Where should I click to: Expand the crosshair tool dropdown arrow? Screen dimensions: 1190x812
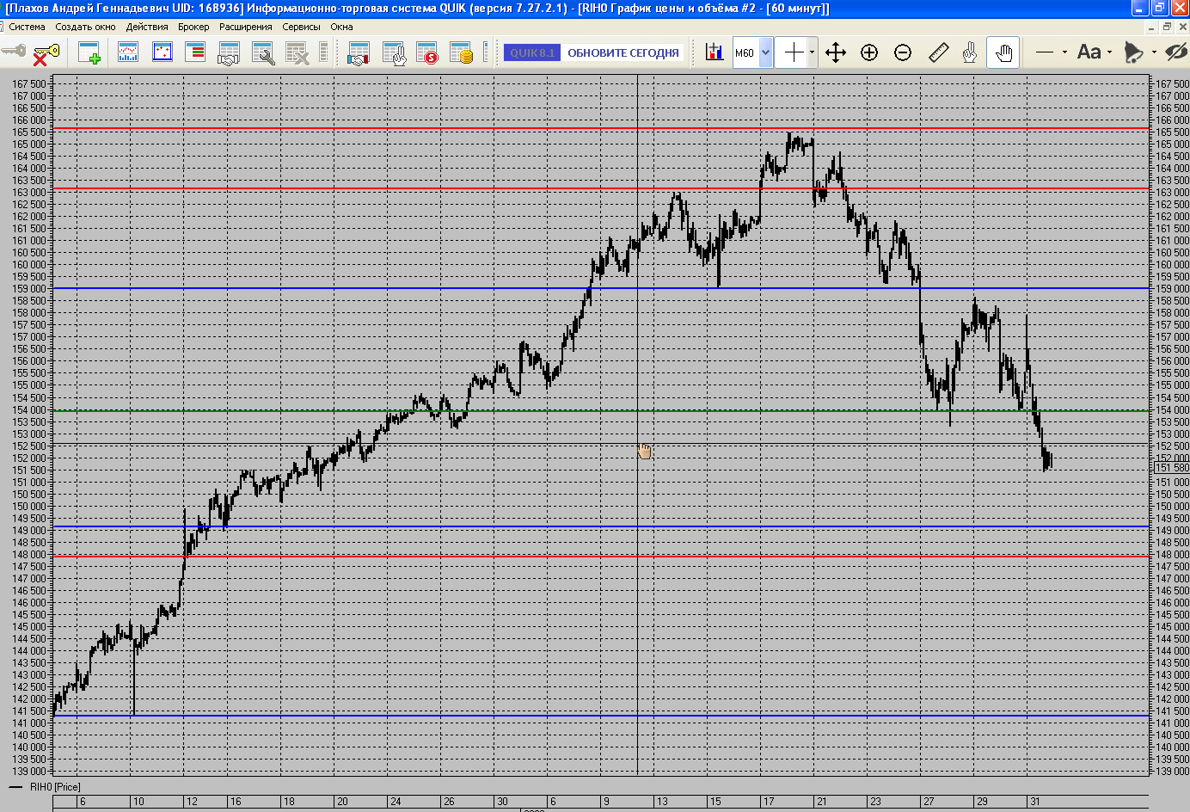pyautogui.click(x=812, y=52)
